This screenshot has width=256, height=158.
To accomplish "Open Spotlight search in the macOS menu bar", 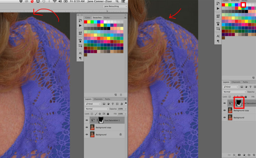I will tap(117, 1).
